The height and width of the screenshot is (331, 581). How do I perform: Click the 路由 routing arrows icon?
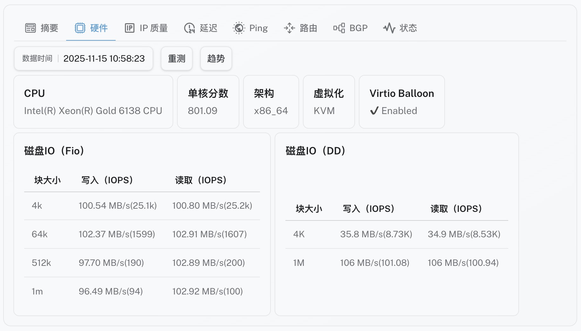(x=289, y=28)
